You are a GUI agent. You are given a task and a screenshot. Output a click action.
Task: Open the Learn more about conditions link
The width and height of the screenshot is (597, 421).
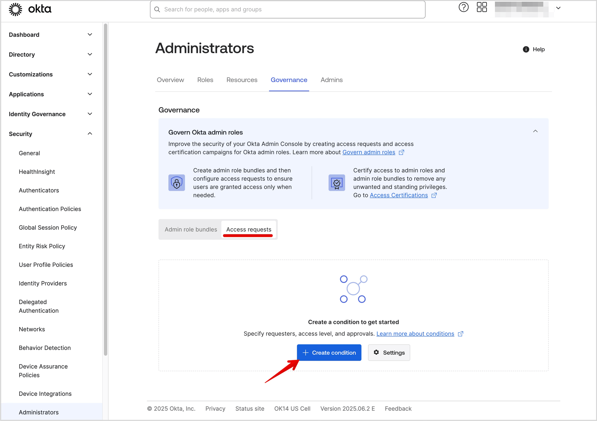tap(416, 334)
